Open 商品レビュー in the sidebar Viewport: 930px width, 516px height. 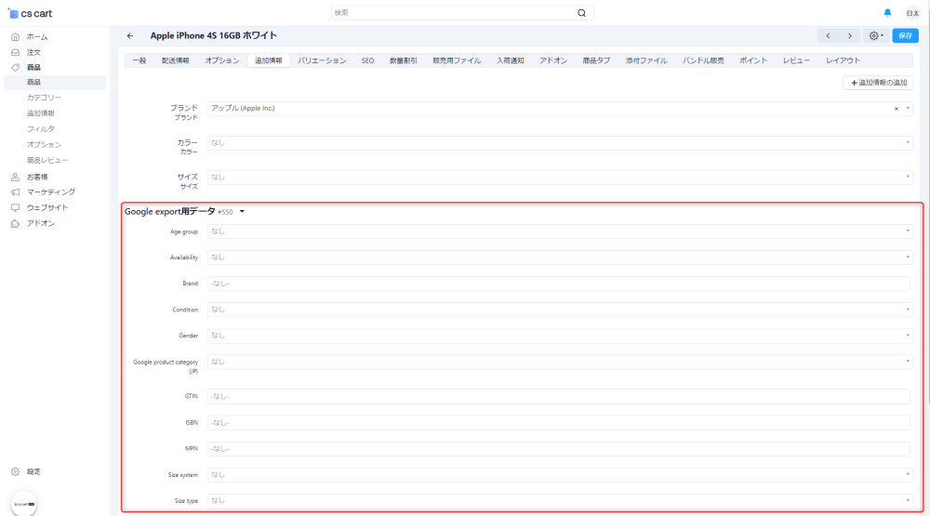pyautogui.click(x=47, y=160)
